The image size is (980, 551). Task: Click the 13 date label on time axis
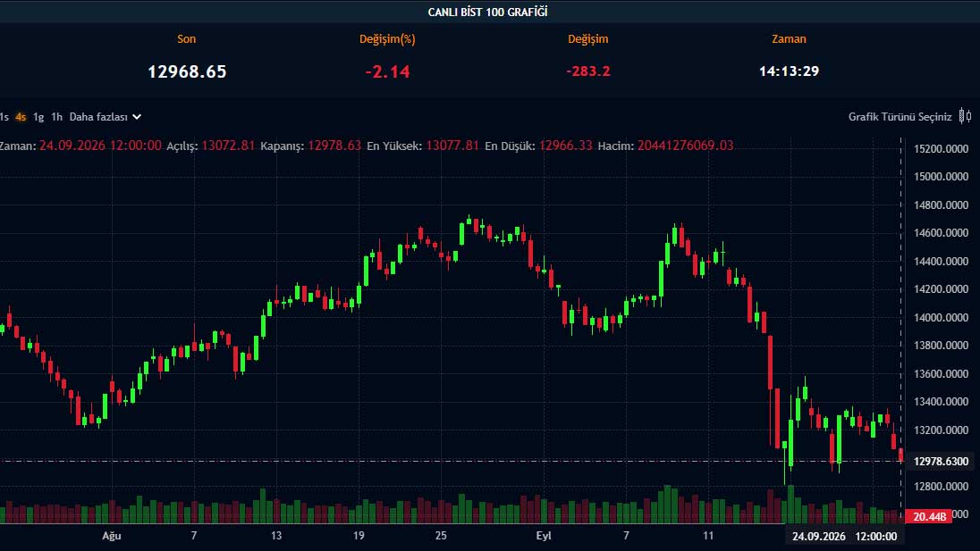coord(276,536)
